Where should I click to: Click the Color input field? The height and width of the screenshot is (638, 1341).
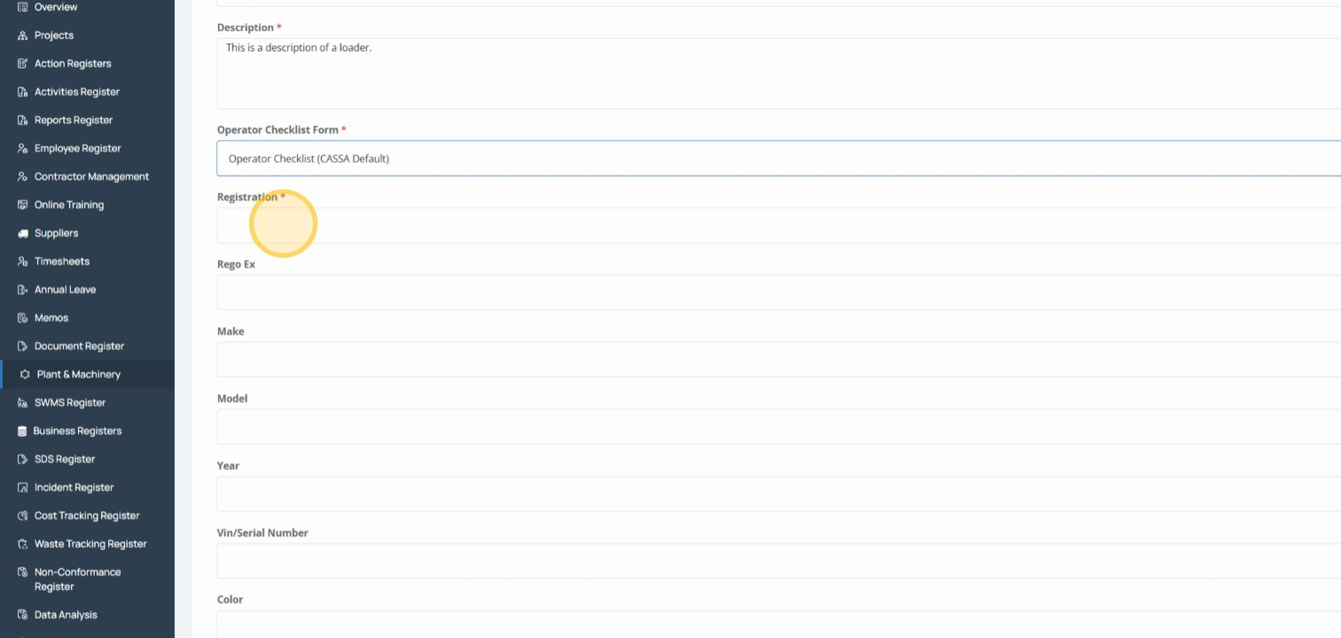(x=779, y=625)
